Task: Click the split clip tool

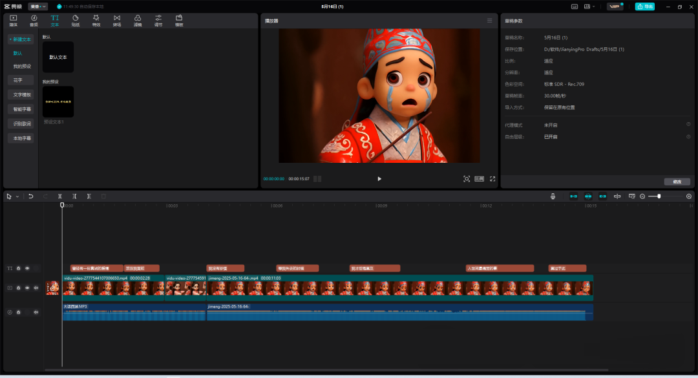Action: pyautogui.click(x=59, y=196)
